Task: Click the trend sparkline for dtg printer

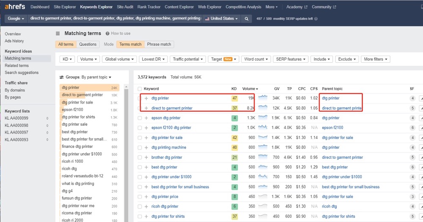Action: pos(263,98)
